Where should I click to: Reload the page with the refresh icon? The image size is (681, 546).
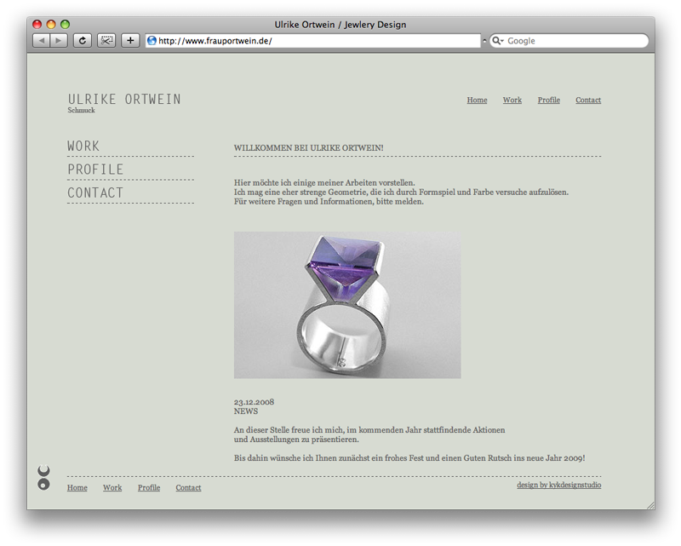pos(82,40)
